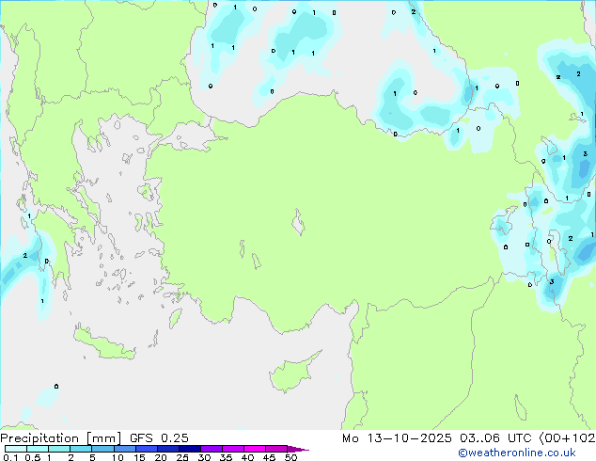Screen dimensions: 596x461
Task: Select the 30–35 mm purple legend swatch
Action: [212, 449]
